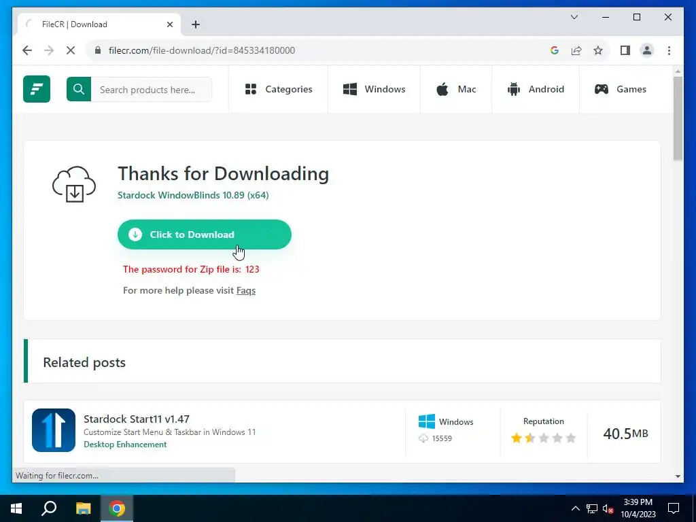
Task: Click the reputation star rating
Action: click(x=543, y=438)
